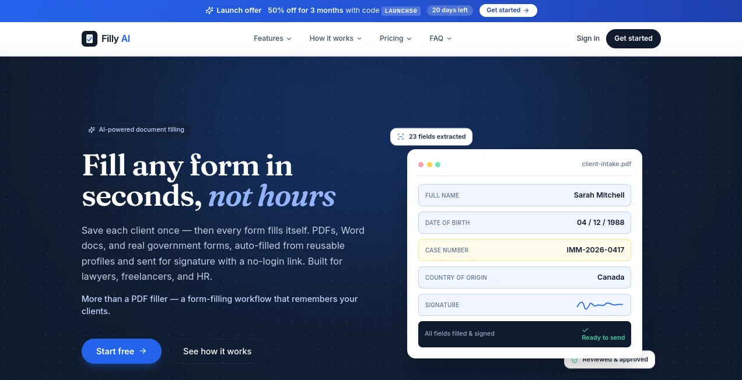742x380 pixels.
Task: Expand the How it works chevron
Action: tap(359, 38)
